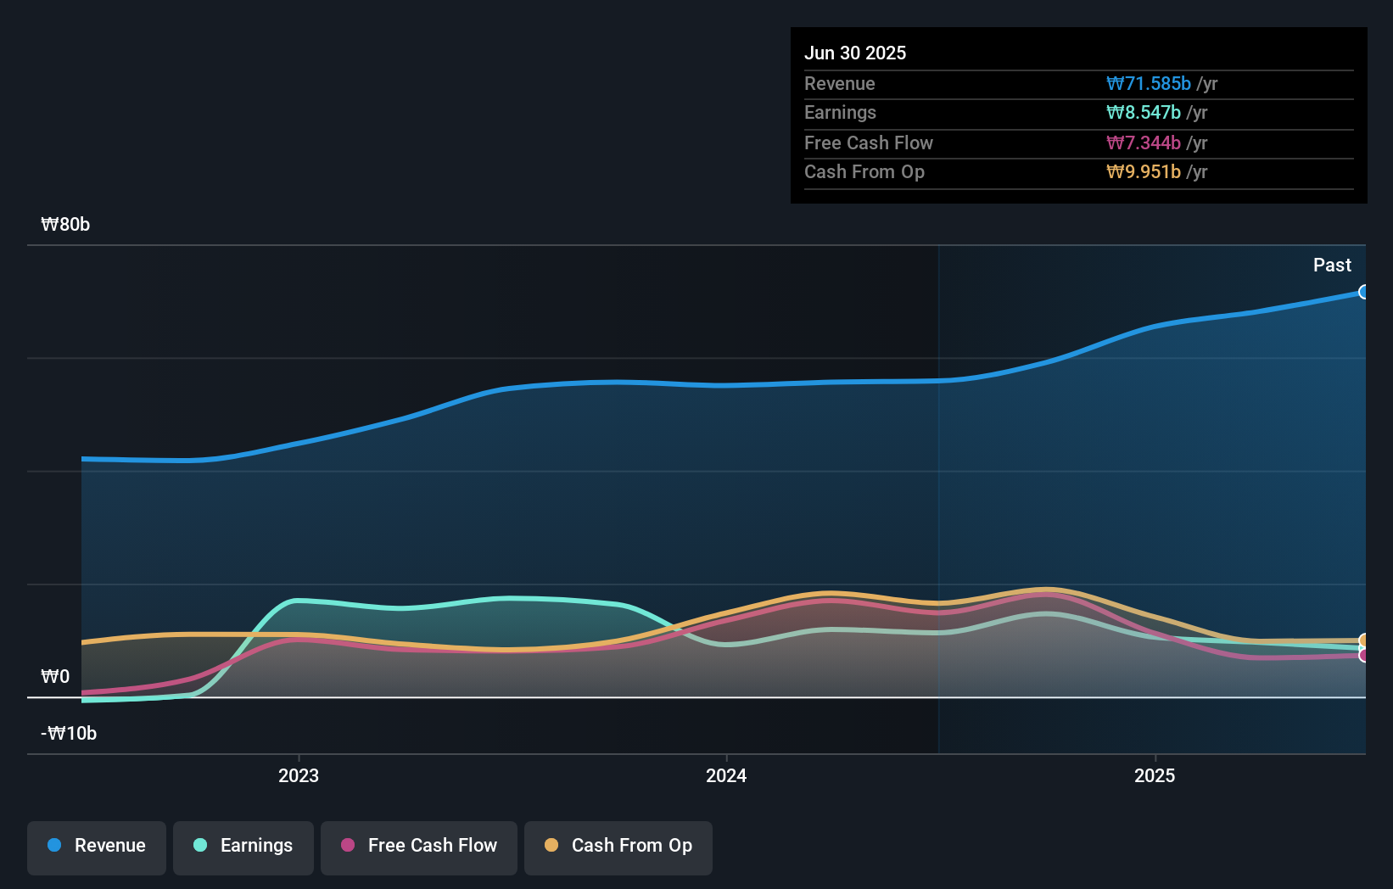The image size is (1393, 889).
Task: Click the currency symbol beside ₩71.585b
Action: (x=1116, y=84)
